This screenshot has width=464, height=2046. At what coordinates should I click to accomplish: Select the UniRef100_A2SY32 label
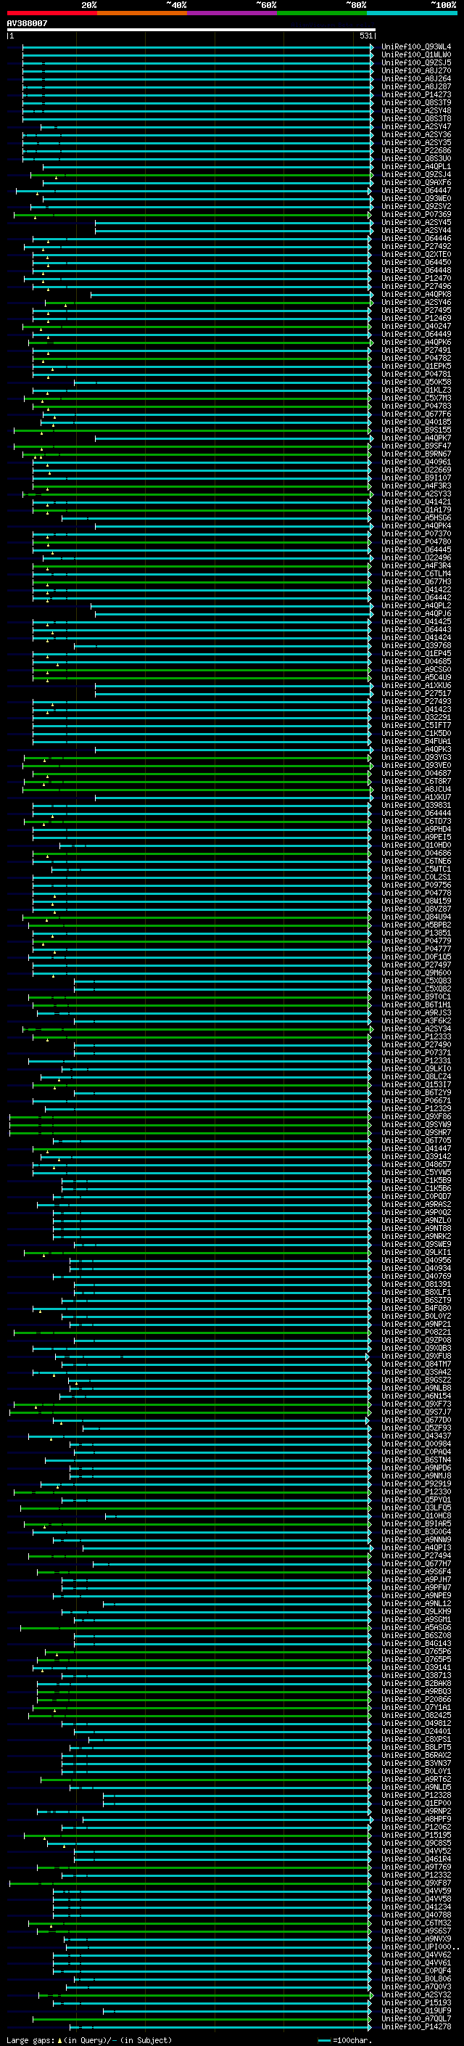(416, 1994)
